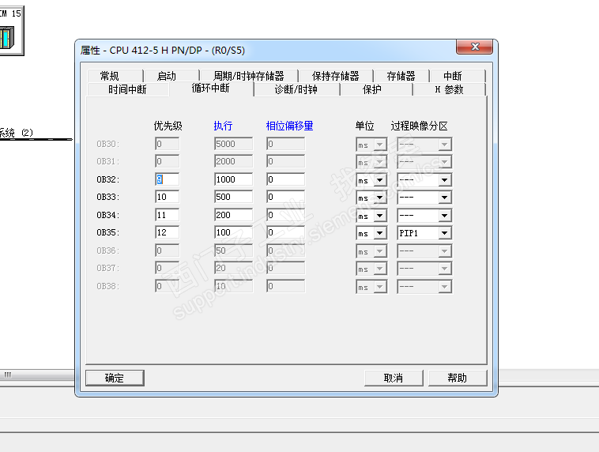
Task: Click the OB35: row label
Action: 108,232
